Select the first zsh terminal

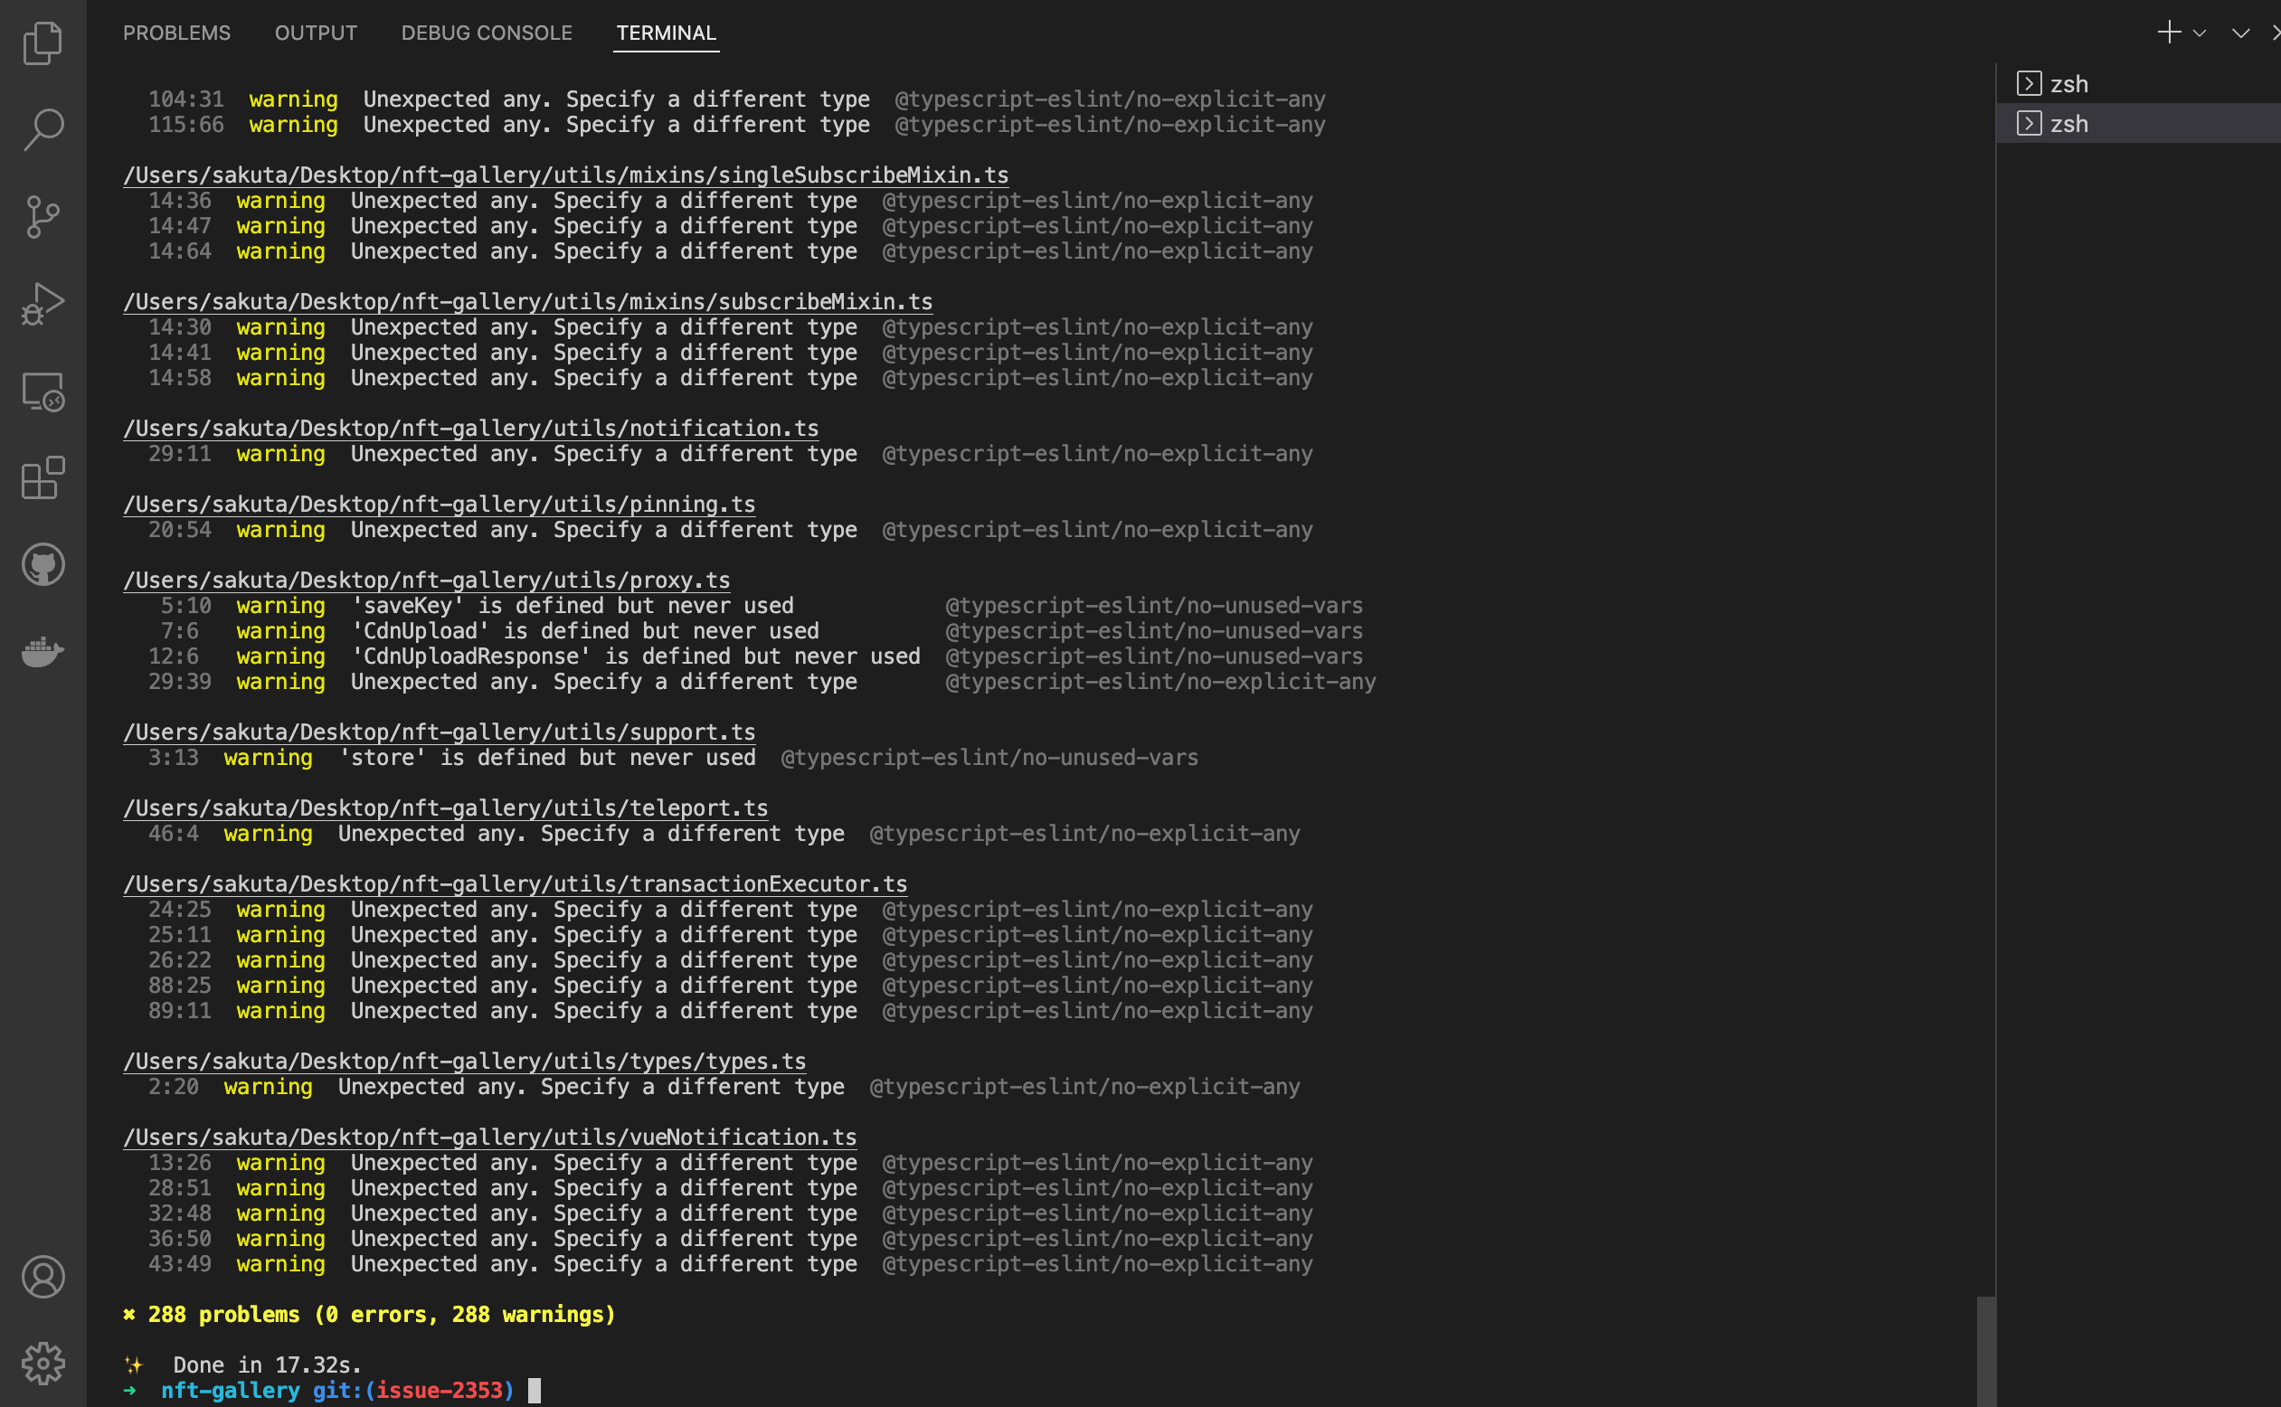tap(2068, 84)
